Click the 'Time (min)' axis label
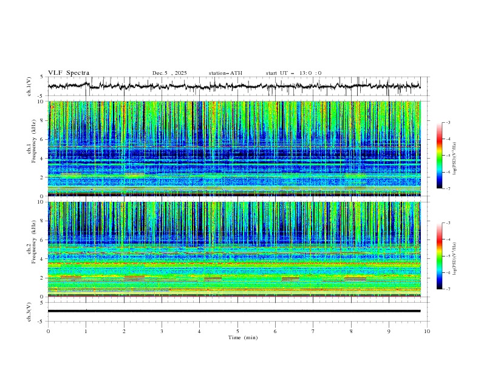The image size is (481, 372). tap(243, 337)
